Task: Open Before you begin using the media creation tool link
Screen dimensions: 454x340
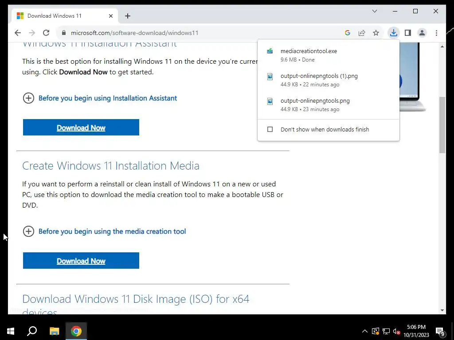Action: point(112,232)
